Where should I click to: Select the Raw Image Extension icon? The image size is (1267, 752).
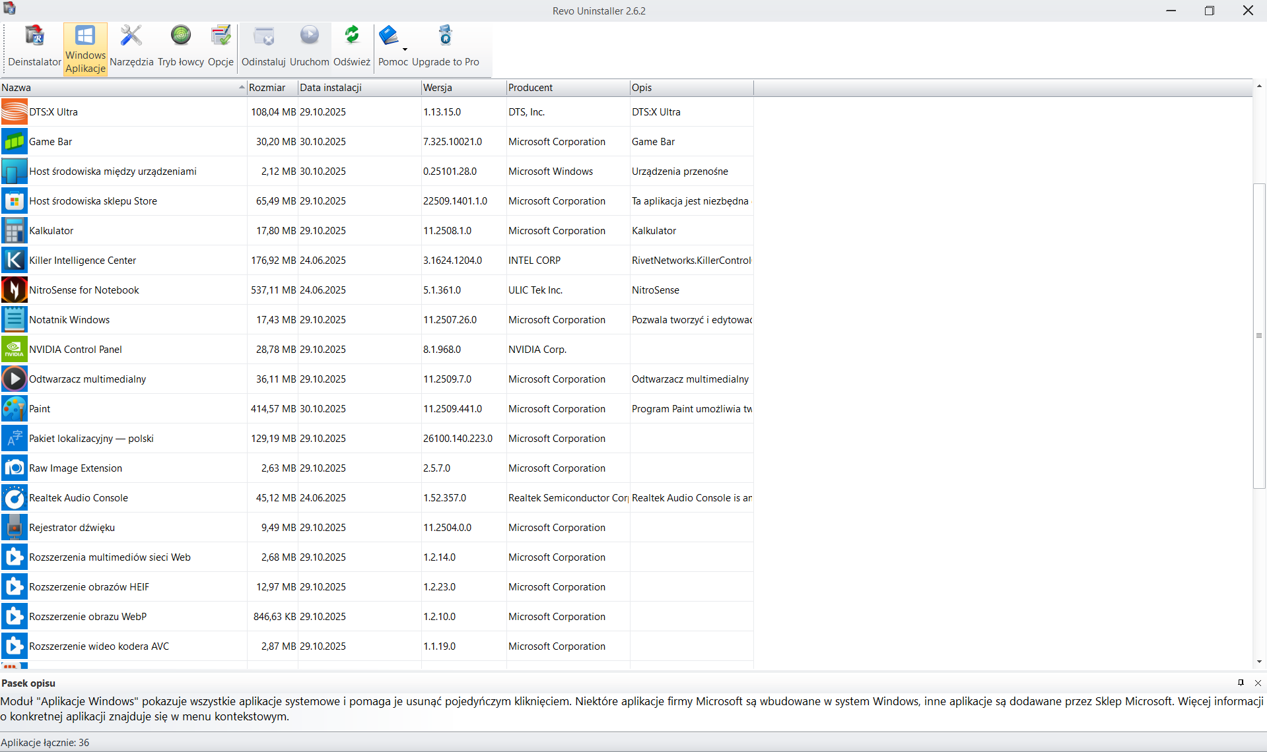[14, 468]
